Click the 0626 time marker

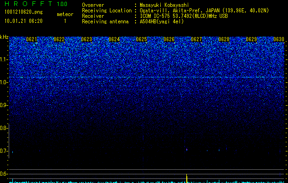click(169, 39)
